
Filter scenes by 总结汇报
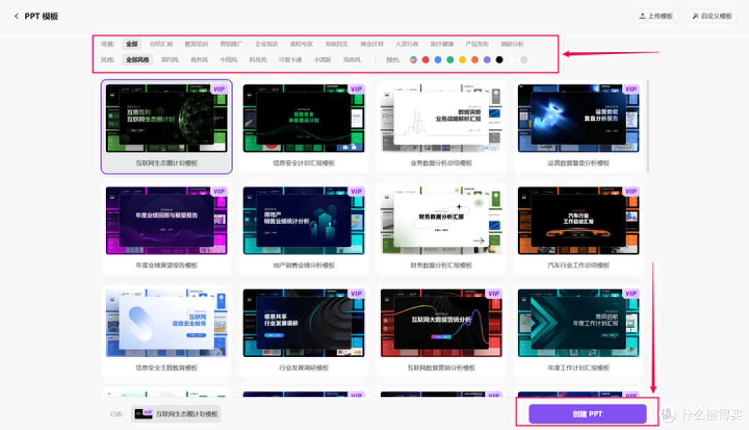(161, 44)
